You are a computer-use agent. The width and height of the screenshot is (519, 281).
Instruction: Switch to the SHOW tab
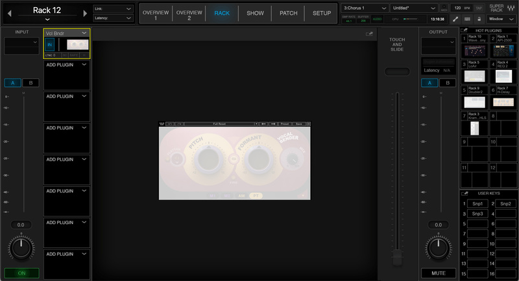point(255,13)
